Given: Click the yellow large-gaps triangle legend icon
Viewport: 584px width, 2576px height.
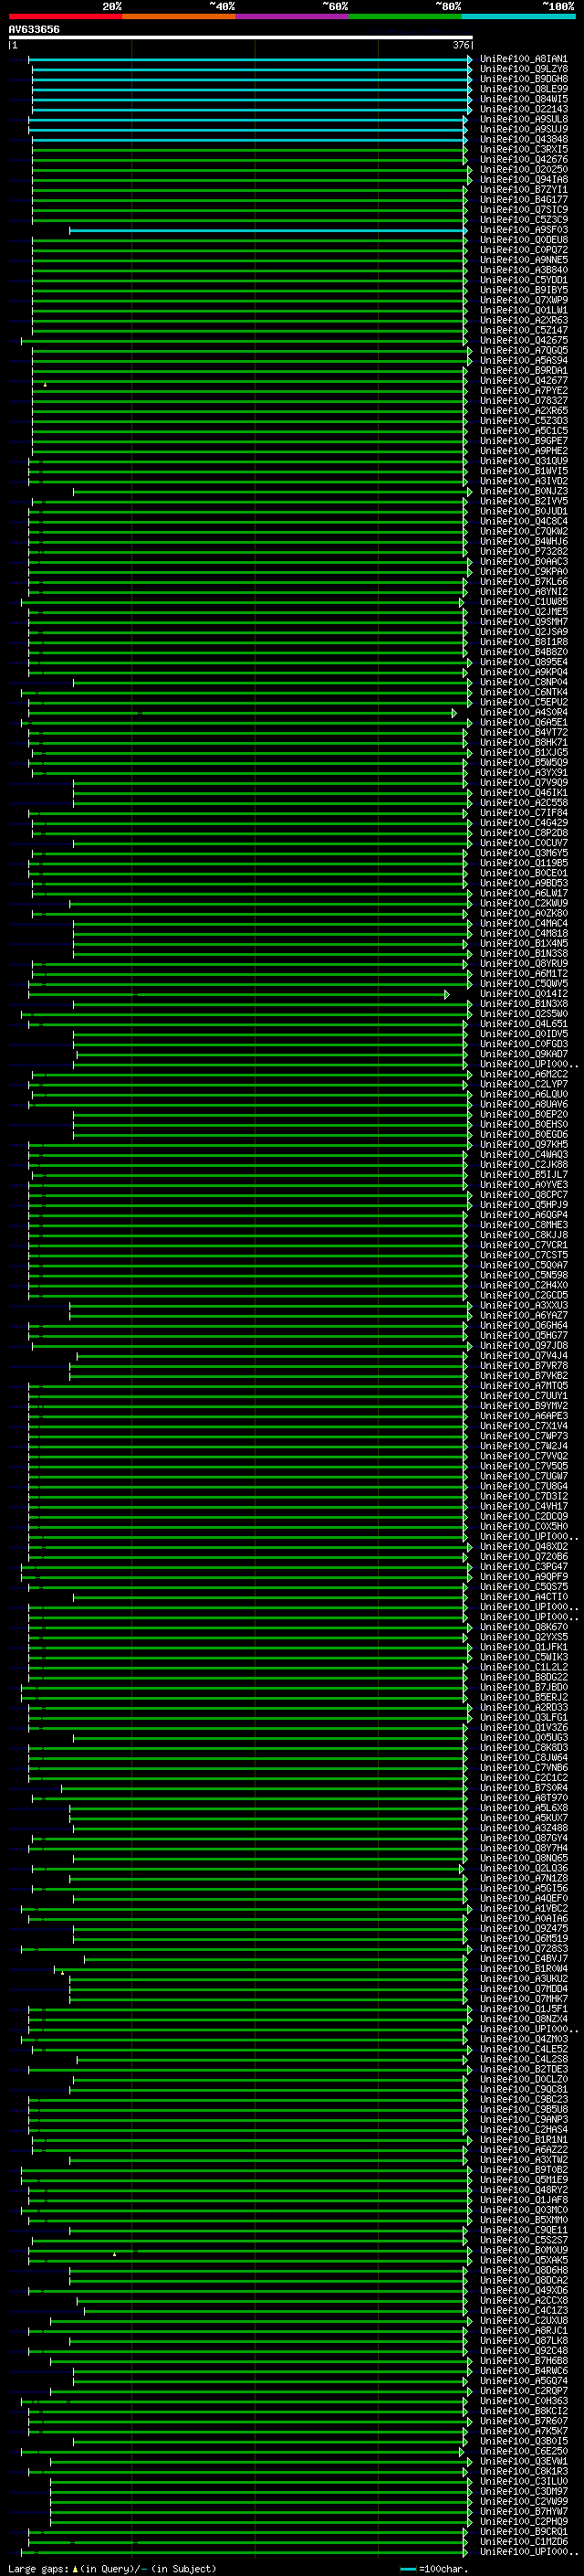Looking at the screenshot, I should click(x=76, y=2568).
